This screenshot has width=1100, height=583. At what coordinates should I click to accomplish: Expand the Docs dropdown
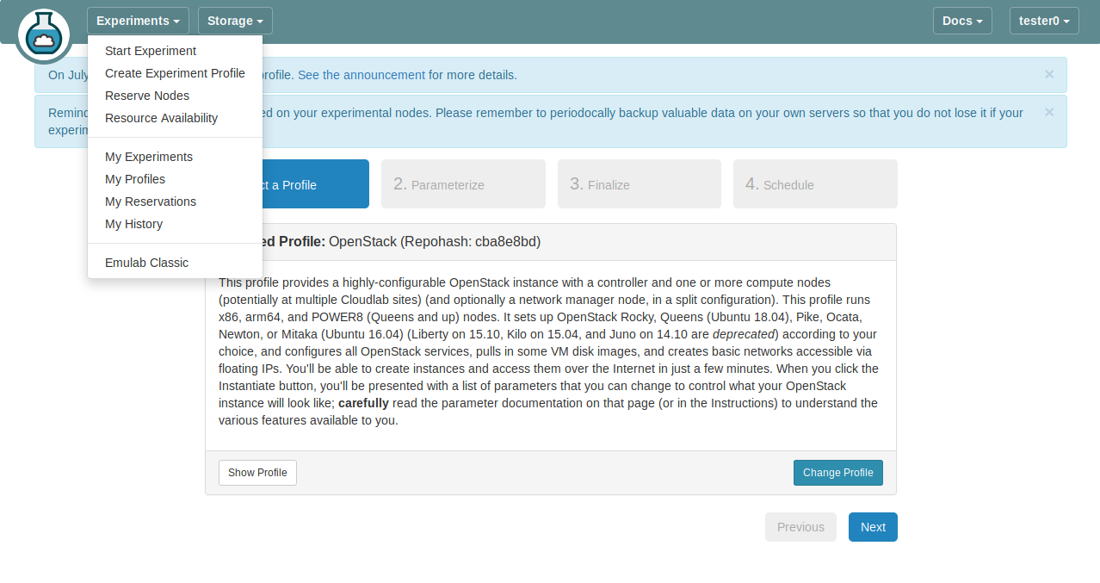click(961, 21)
